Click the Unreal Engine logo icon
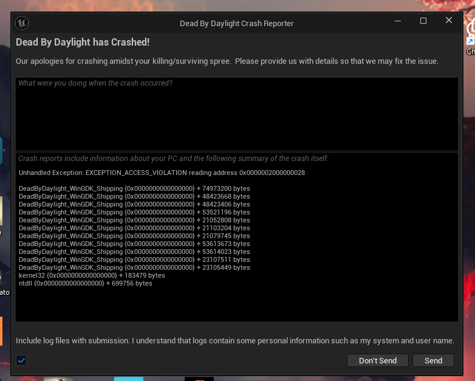Screen dimensions: 475x381 tap(22, 23)
